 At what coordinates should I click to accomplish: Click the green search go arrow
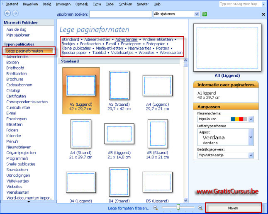[205, 14]
